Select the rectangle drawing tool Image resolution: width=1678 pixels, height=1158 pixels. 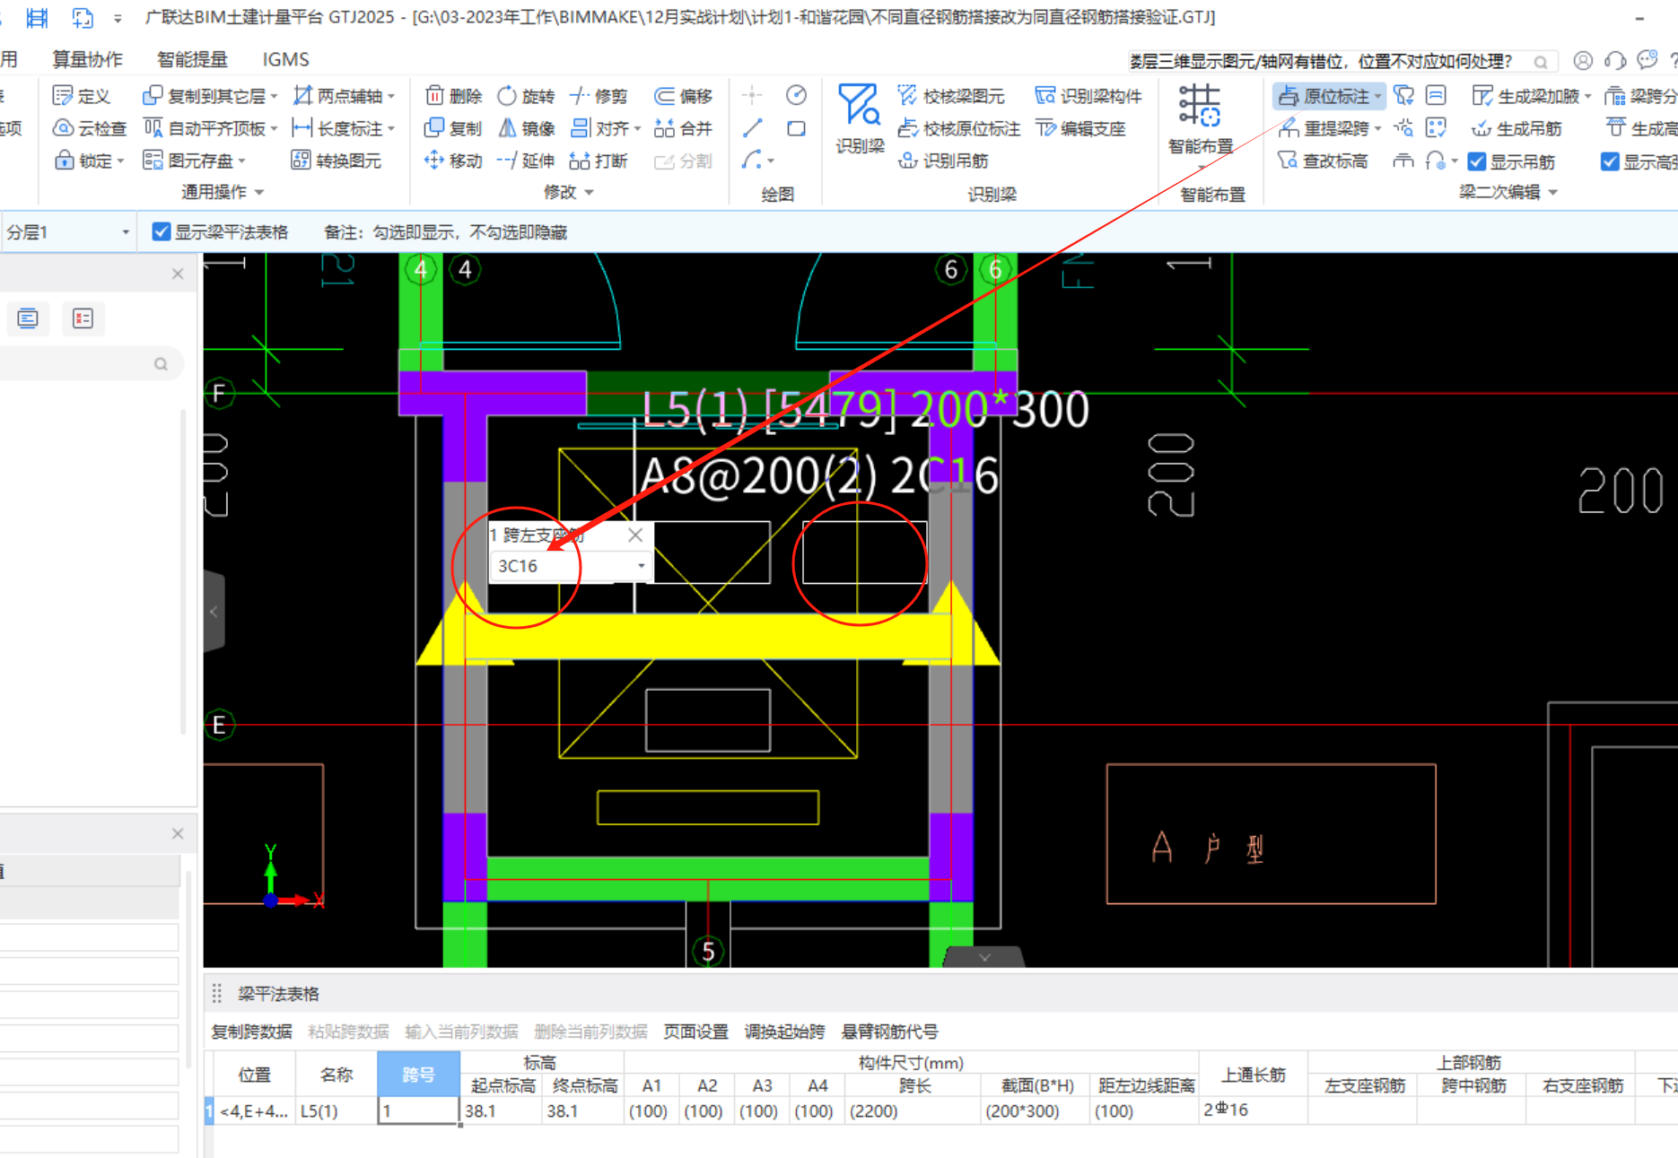[x=796, y=128]
